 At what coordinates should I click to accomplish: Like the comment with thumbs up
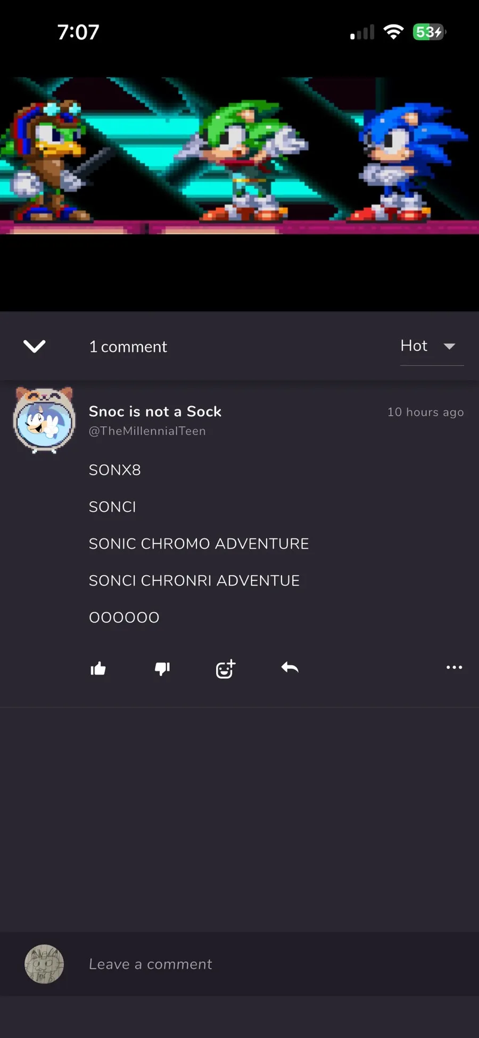click(x=98, y=668)
